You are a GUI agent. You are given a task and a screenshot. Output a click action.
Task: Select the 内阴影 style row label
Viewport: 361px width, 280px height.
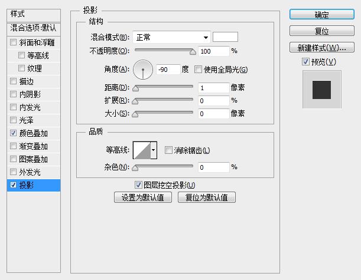[30, 94]
